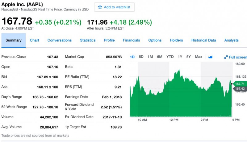The height and width of the screenshot is (142, 247).
Task: Choose the YTD chart range
Action: point(170,57)
